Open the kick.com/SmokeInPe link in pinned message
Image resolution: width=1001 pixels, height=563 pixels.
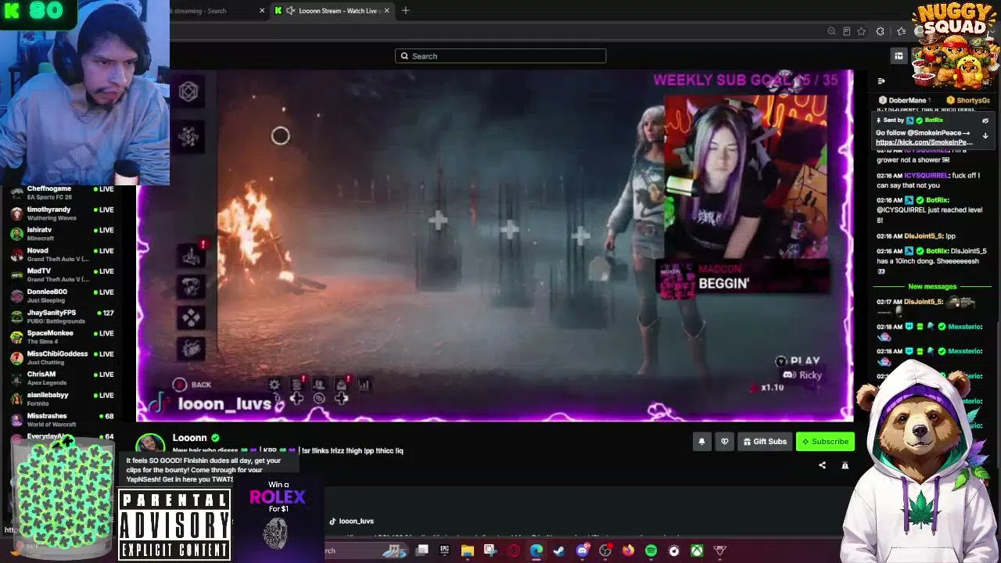point(924,142)
